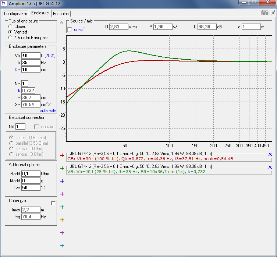
Task: Click the magenta plus curve icon
Action: tap(62, 194)
